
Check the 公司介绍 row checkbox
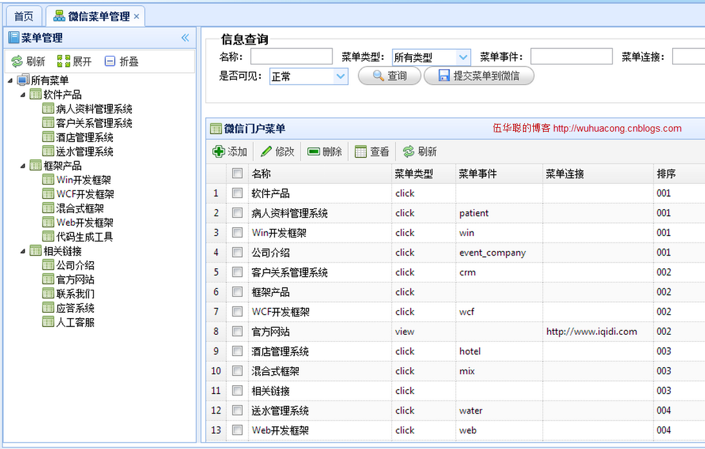[x=238, y=252]
